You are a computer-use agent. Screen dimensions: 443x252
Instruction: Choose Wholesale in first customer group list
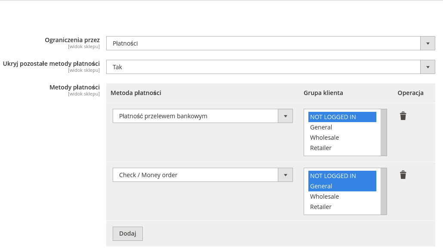pyautogui.click(x=342, y=138)
